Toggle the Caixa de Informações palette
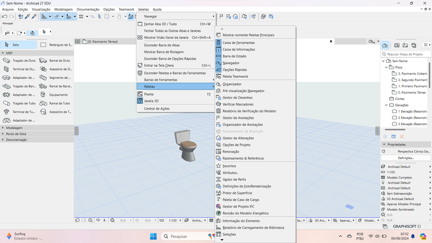Screen dimensions: 432x243 pyautogui.click(x=238, y=50)
